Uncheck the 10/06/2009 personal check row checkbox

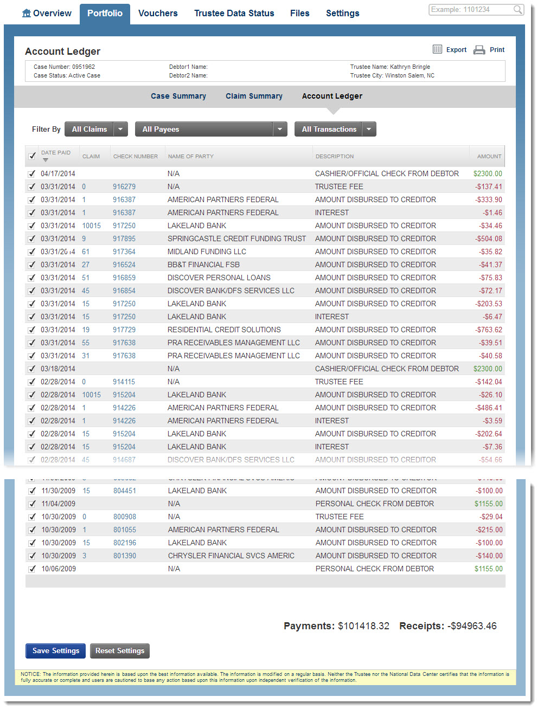click(x=32, y=569)
